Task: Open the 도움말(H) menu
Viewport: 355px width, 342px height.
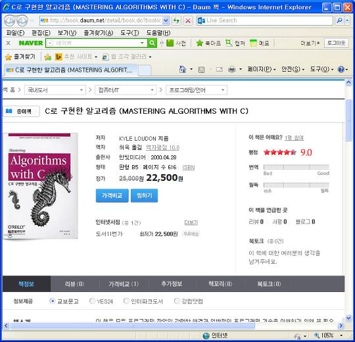Action: tap(158, 33)
